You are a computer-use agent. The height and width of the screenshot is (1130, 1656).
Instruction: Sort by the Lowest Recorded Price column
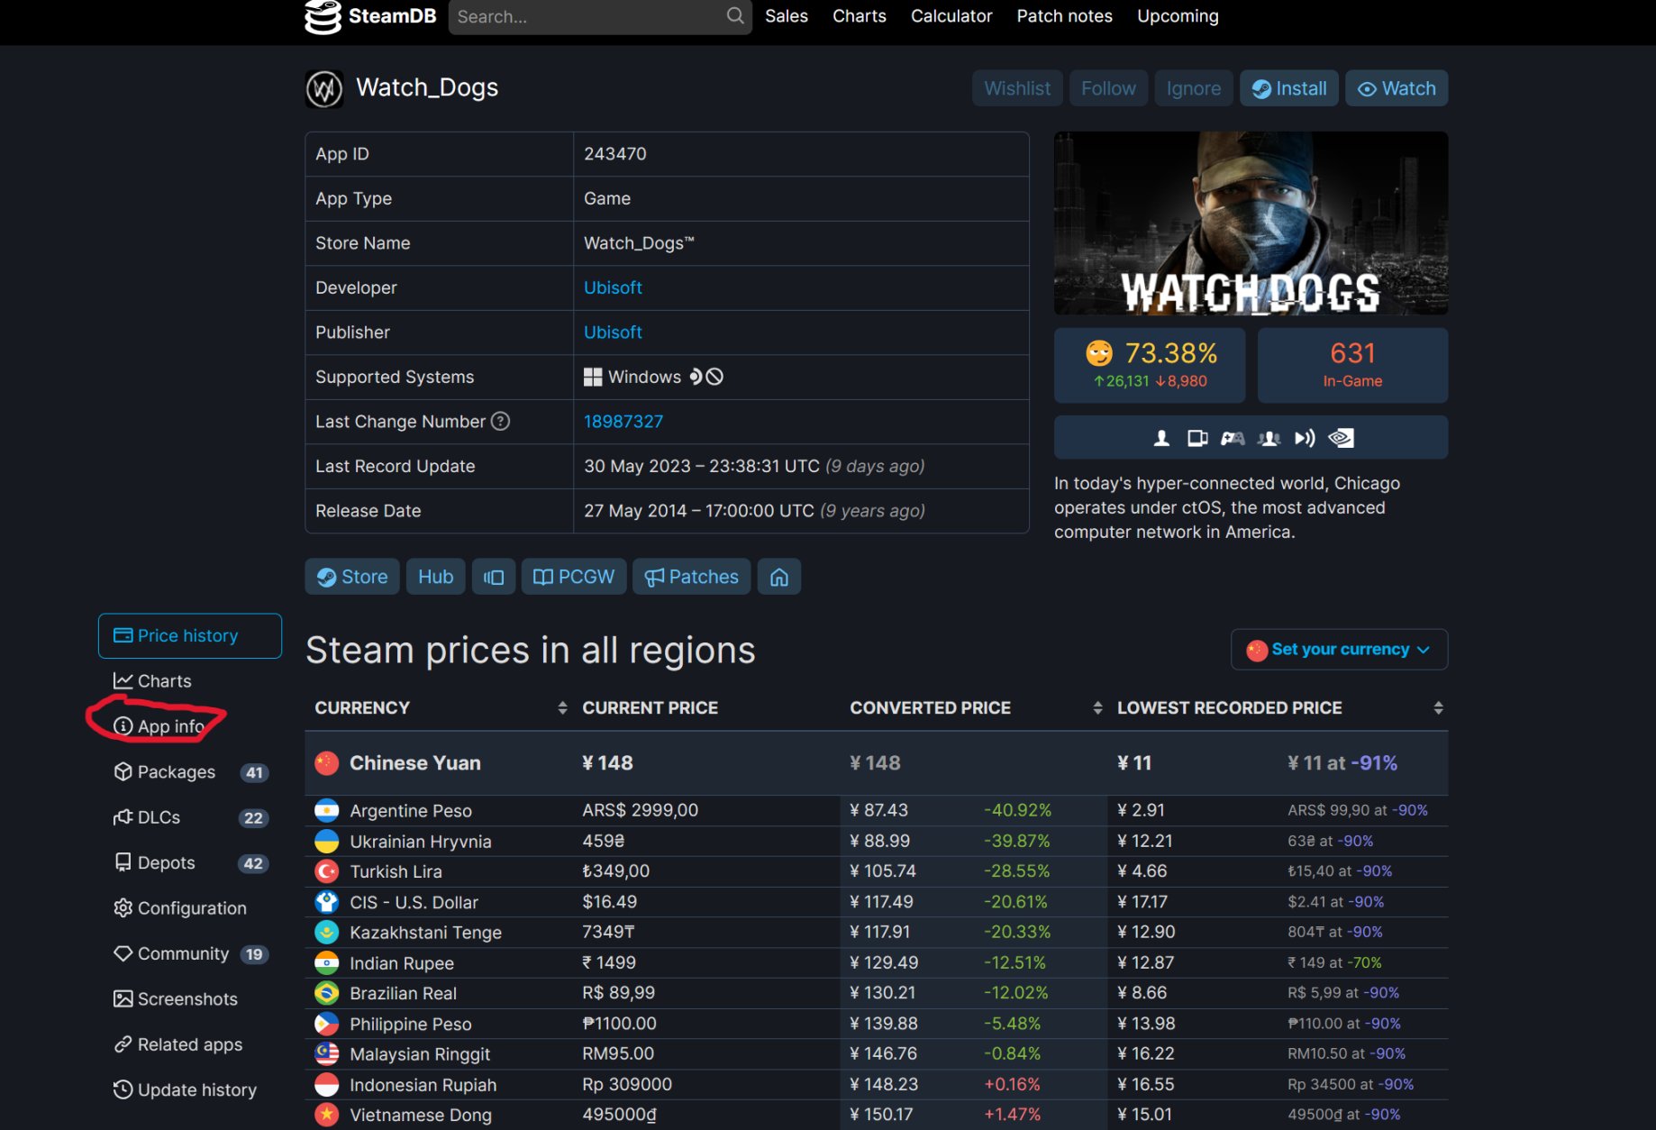[x=1278, y=708]
